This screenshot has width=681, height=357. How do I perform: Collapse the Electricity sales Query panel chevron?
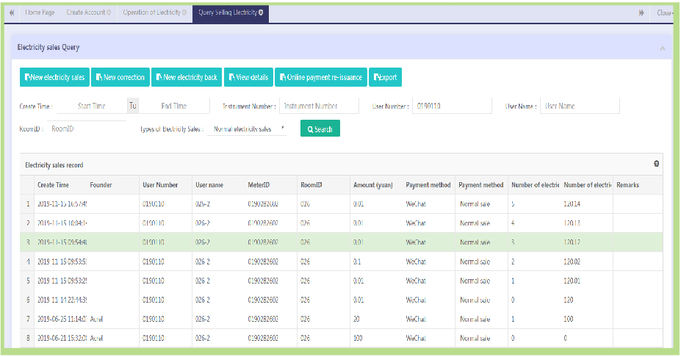click(662, 48)
